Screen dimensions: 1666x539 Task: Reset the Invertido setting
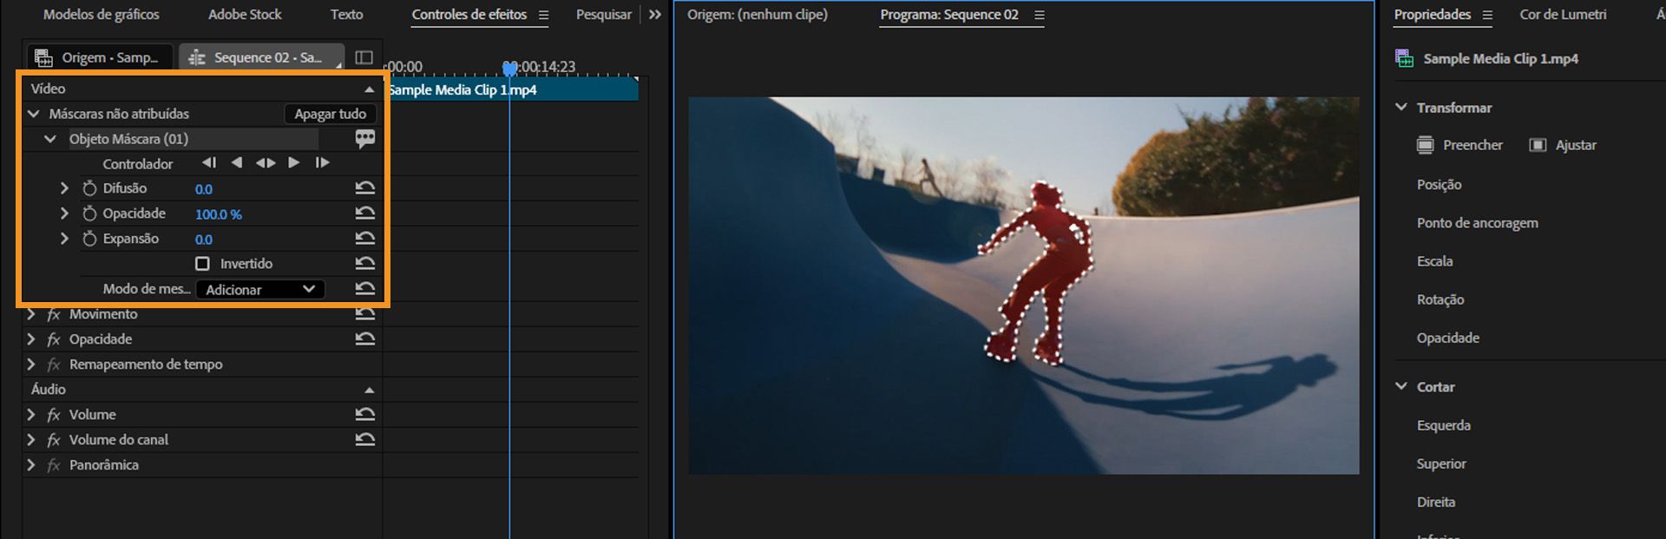[365, 263]
